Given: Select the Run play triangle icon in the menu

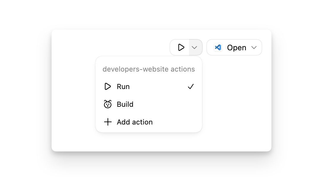Looking at the screenshot, I should coord(108,86).
